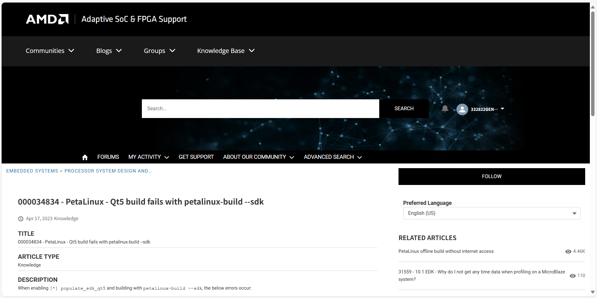This screenshot has width=597, height=298.
Task: Open PetaLinux offline build related article
Action: (446, 251)
